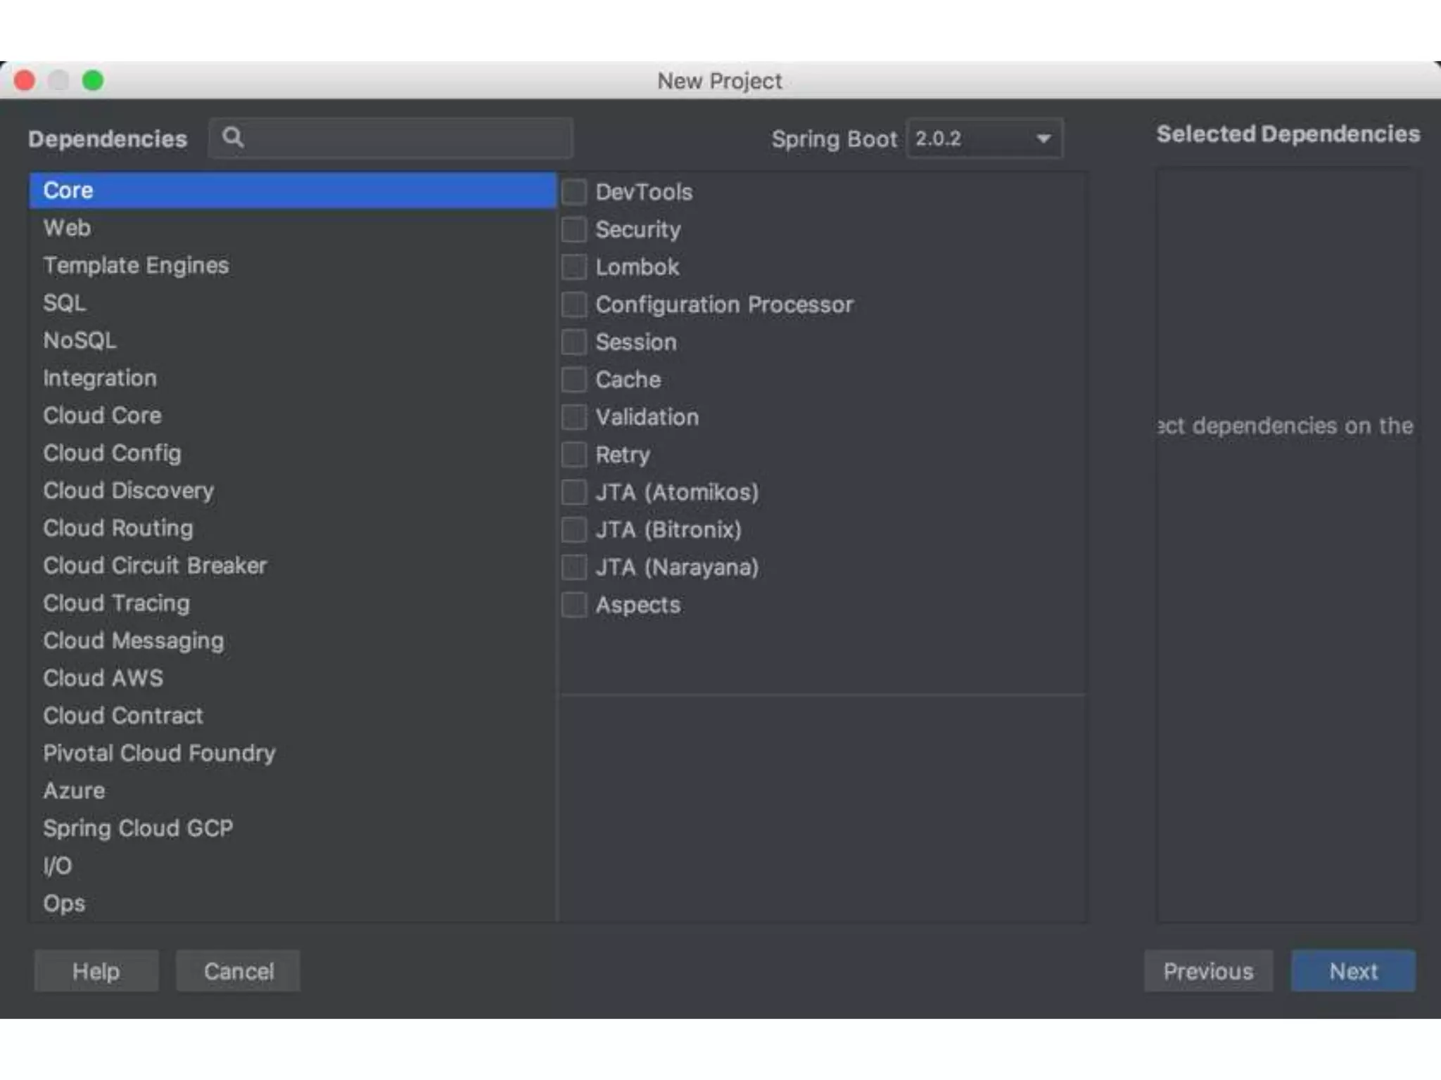The width and height of the screenshot is (1441, 1080).
Task: Check the JTA (Atomikos) option
Action: pos(574,492)
